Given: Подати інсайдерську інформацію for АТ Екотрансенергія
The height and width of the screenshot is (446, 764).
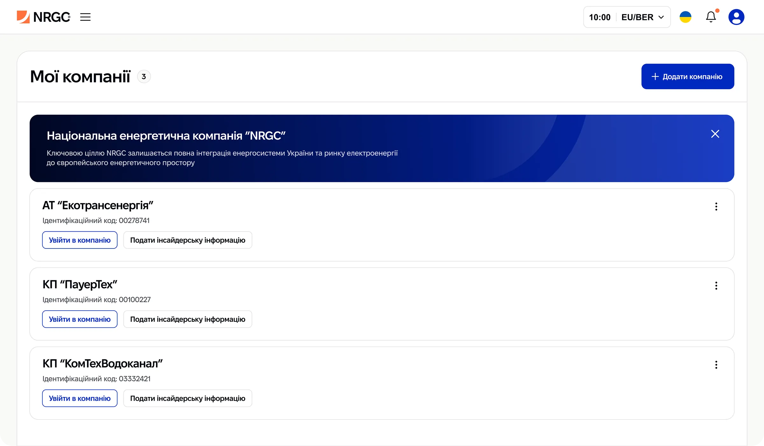Looking at the screenshot, I should [x=187, y=240].
